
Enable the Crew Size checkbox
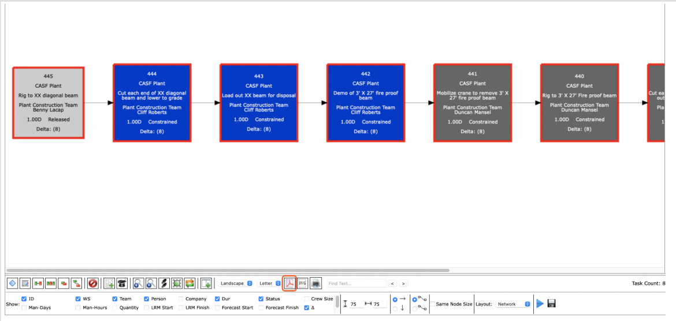point(307,298)
